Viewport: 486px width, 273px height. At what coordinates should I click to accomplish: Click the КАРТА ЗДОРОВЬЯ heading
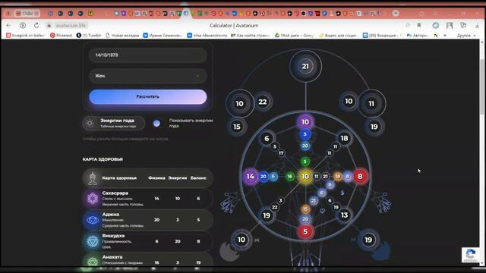tap(103, 159)
